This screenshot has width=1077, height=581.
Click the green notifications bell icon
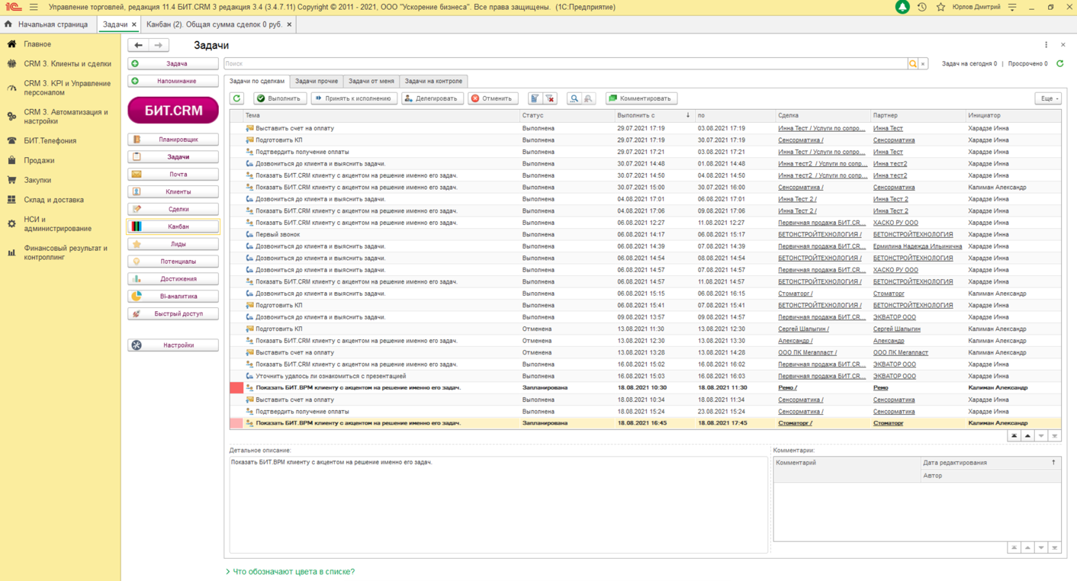(x=902, y=7)
